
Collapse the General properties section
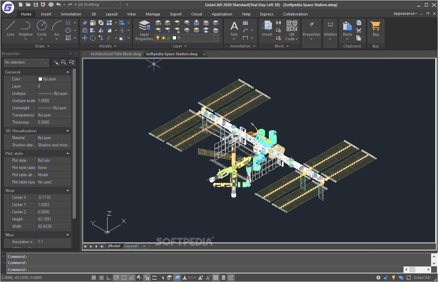point(68,72)
